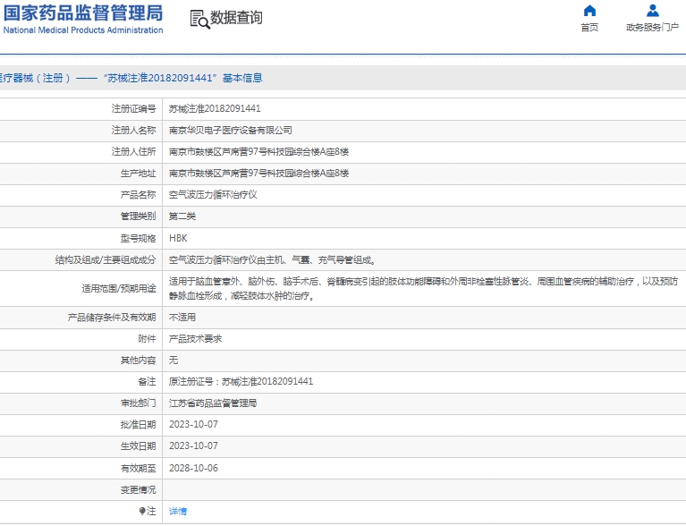Click the 生产地址 address value
The width and height of the screenshot is (686, 526).
259,174
